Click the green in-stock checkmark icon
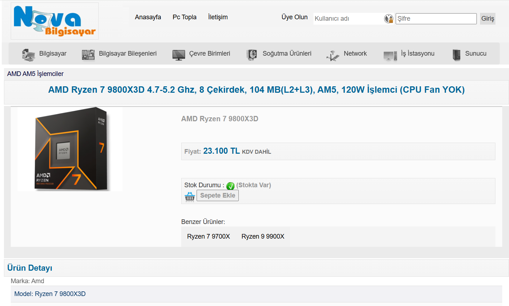The width and height of the screenshot is (509, 306). coord(230,186)
